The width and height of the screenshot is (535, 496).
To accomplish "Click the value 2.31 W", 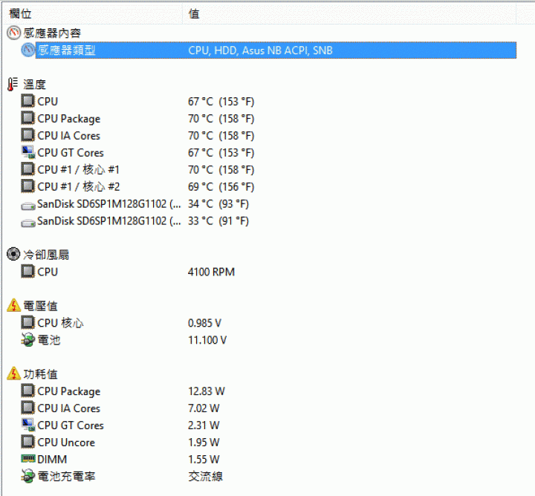I will (x=204, y=425).
